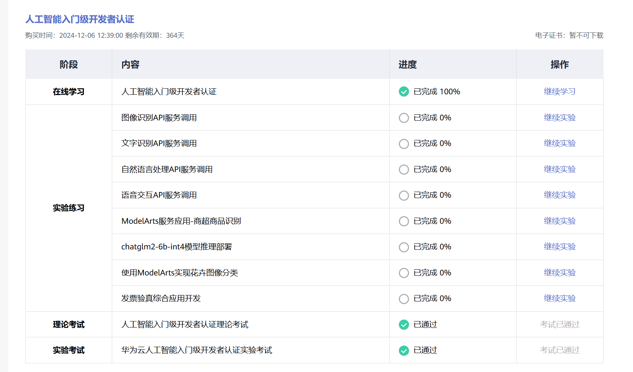Screen dimensions: 633x372
Task: Open 继续实验 for 使用ModelArts实现花卉图像分类
Action: (560, 273)
